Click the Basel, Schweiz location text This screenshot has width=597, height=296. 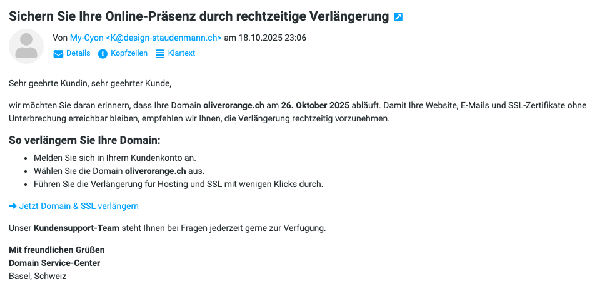point(38,276)
